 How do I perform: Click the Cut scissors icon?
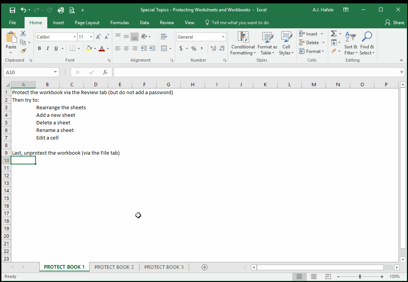(23, 34)
